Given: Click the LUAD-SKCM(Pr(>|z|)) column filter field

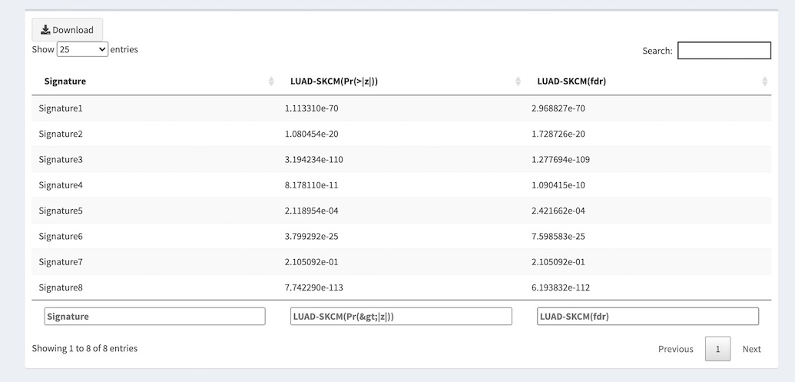Looking at the screenshot, I should point(401,317).
